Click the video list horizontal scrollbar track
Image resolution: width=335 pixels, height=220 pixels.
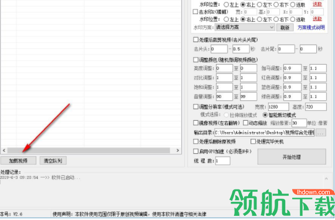coord(89,150)
